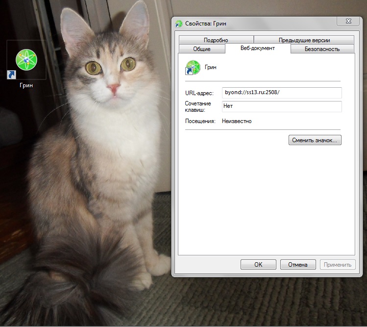The height and width of the screenshot is (327, 367).
Task: Click the Применить button
Action: [x=338, y=265]
